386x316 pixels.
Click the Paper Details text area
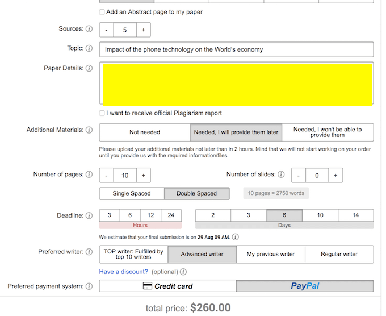pos(236,84)
